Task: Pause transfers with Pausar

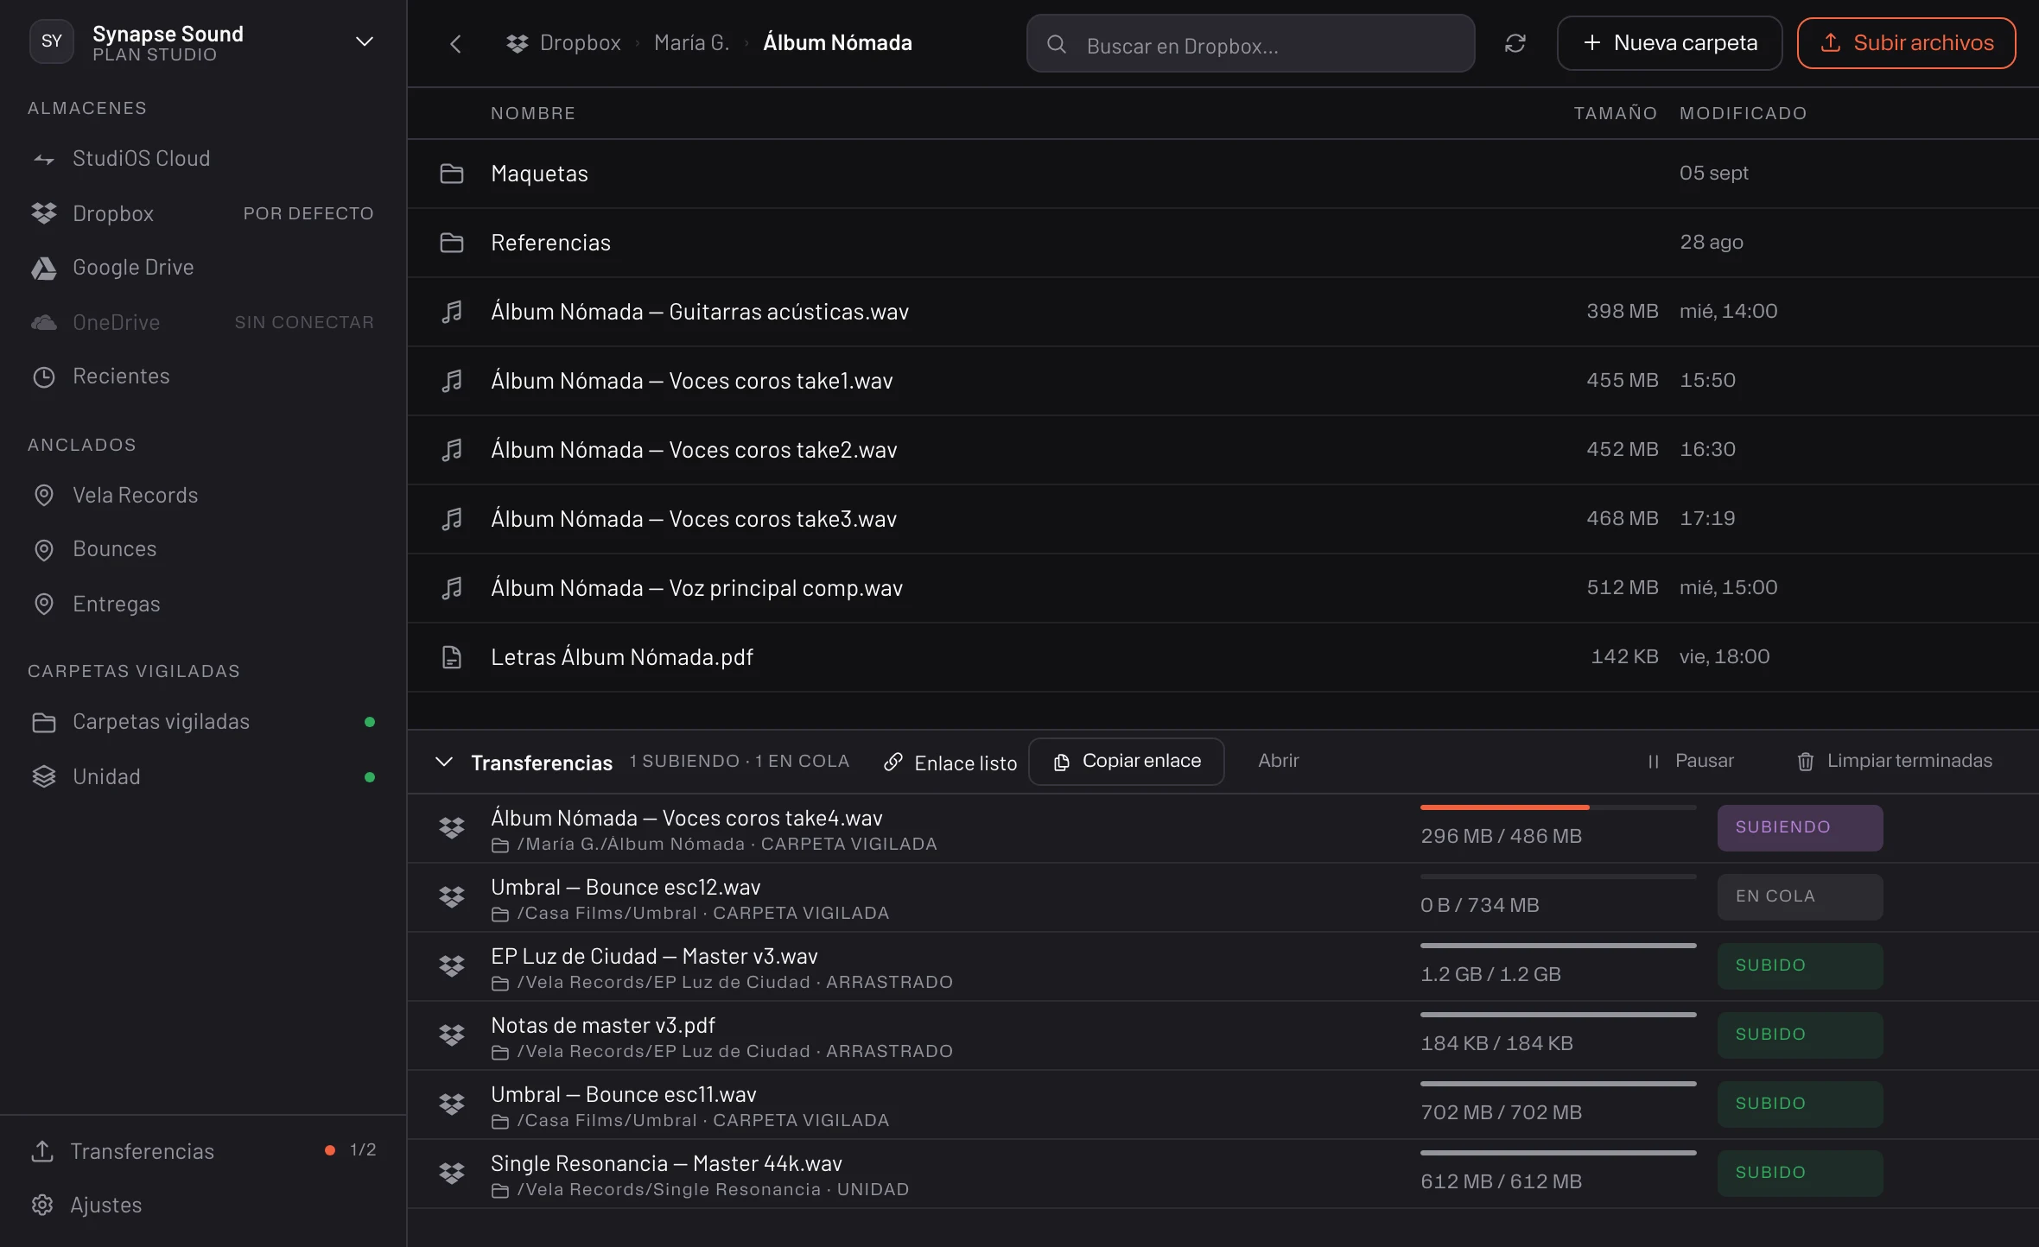Action: 1690,761
